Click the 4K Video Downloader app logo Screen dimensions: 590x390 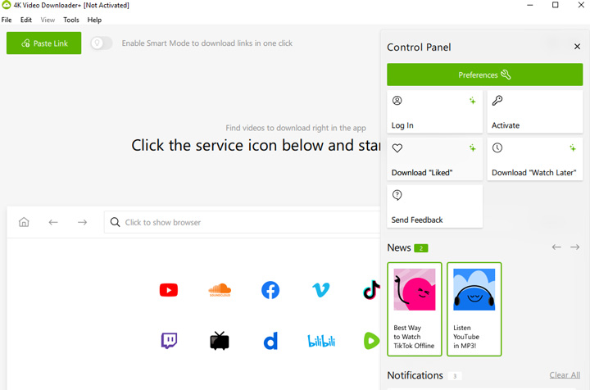[6, 5]
